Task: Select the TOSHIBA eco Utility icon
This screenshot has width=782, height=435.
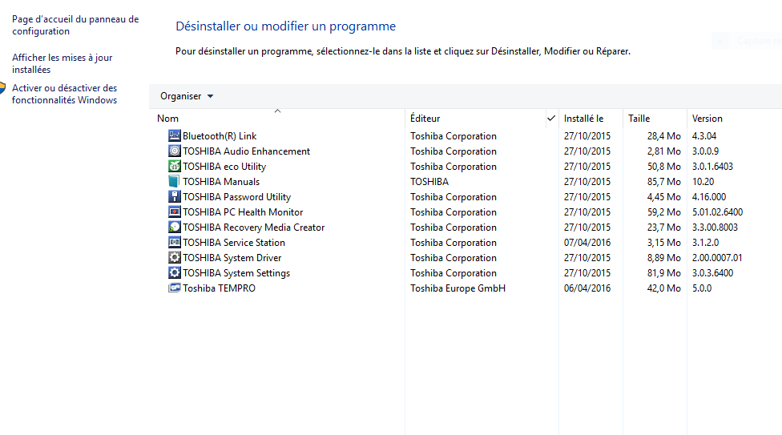Action: 174,166
